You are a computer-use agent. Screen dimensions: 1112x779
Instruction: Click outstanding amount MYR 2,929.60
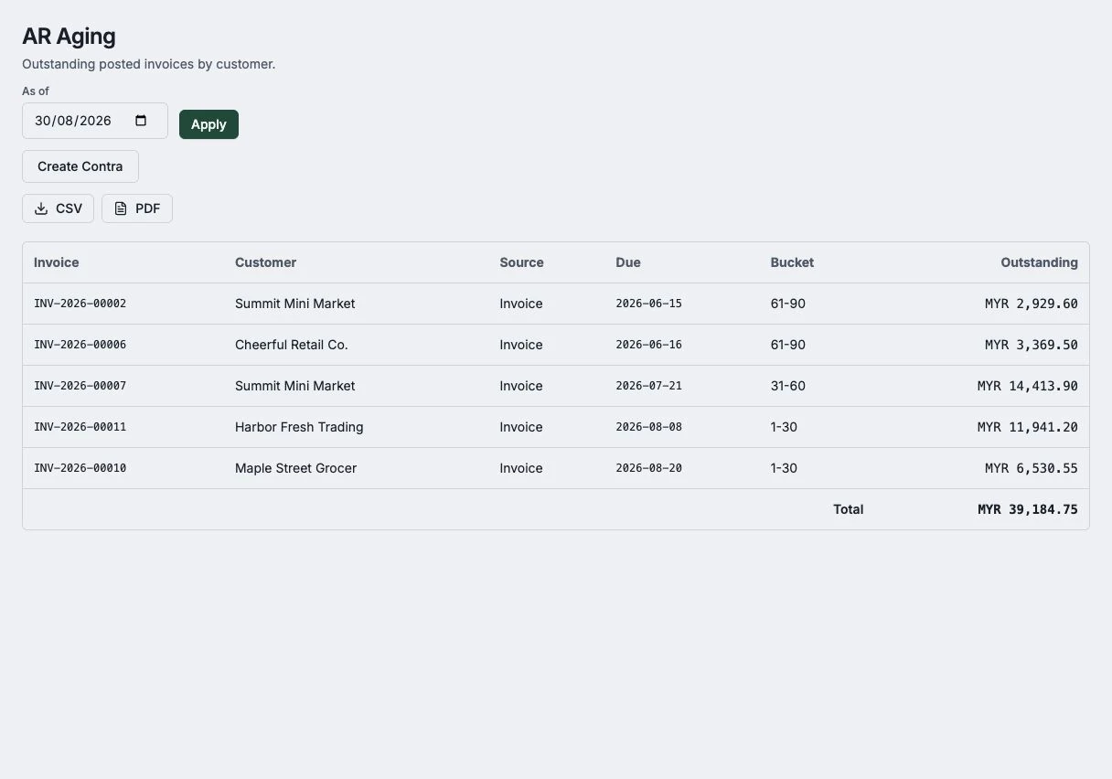click(1031, 304)
